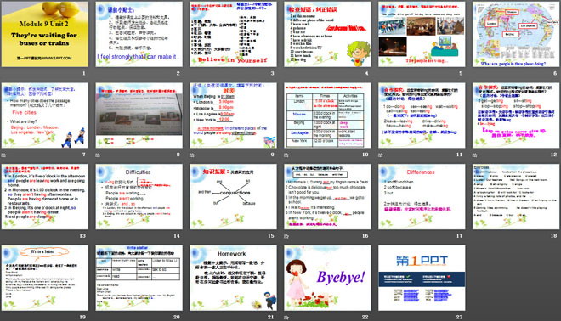Viewport: 561px width, 321px height.
Task: Click animation star icon under slide 11
Action: [x=381, y=155]
